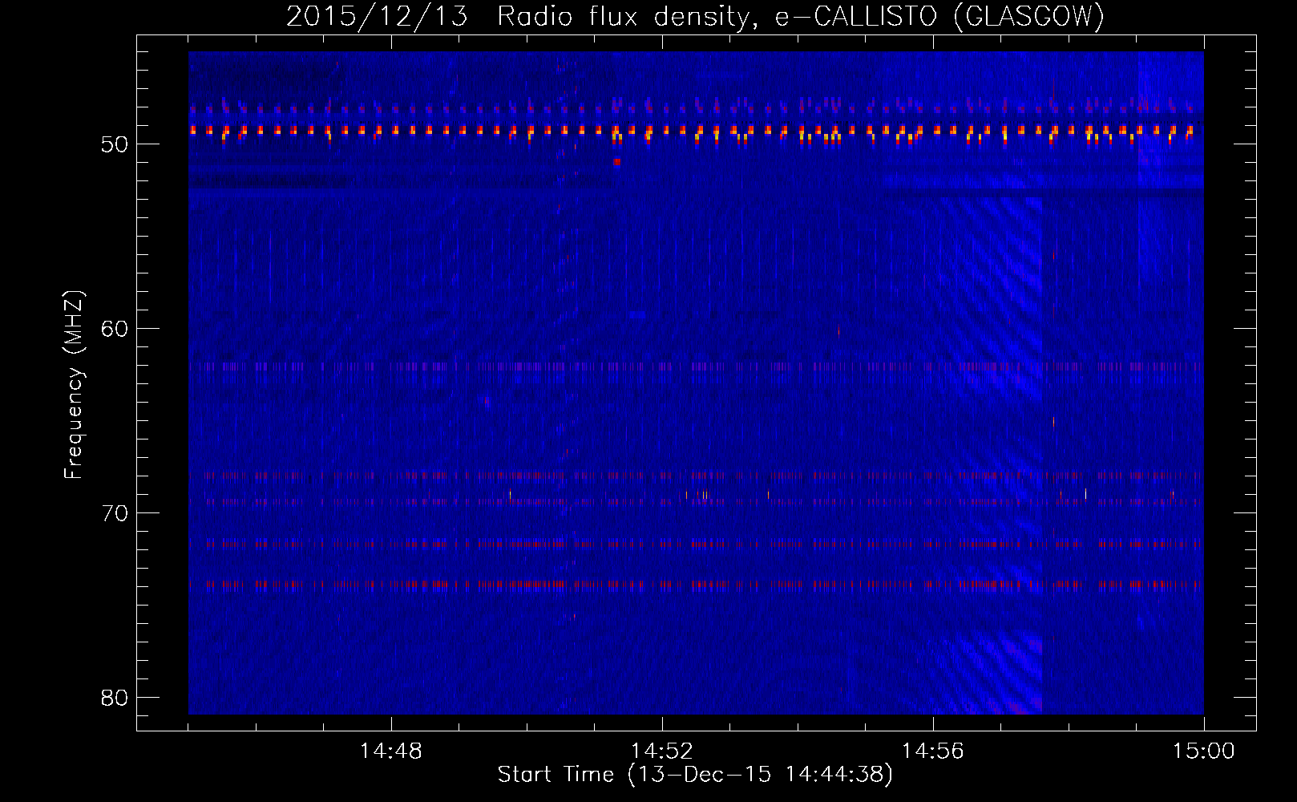The image size is (1297, 802).
Task: Click the "15:00" time tick label
Action: [x=1204, y=751]
